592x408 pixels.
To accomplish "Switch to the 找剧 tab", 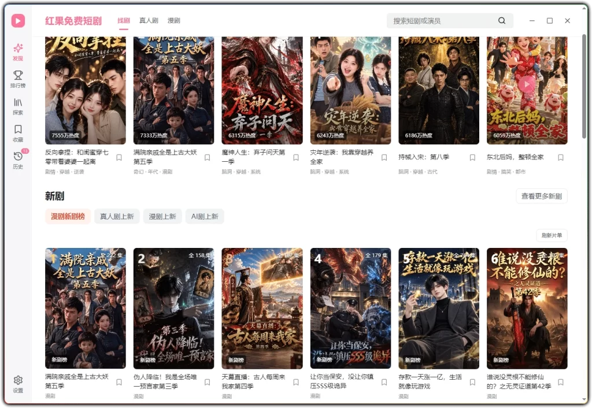I will (124, 20).
